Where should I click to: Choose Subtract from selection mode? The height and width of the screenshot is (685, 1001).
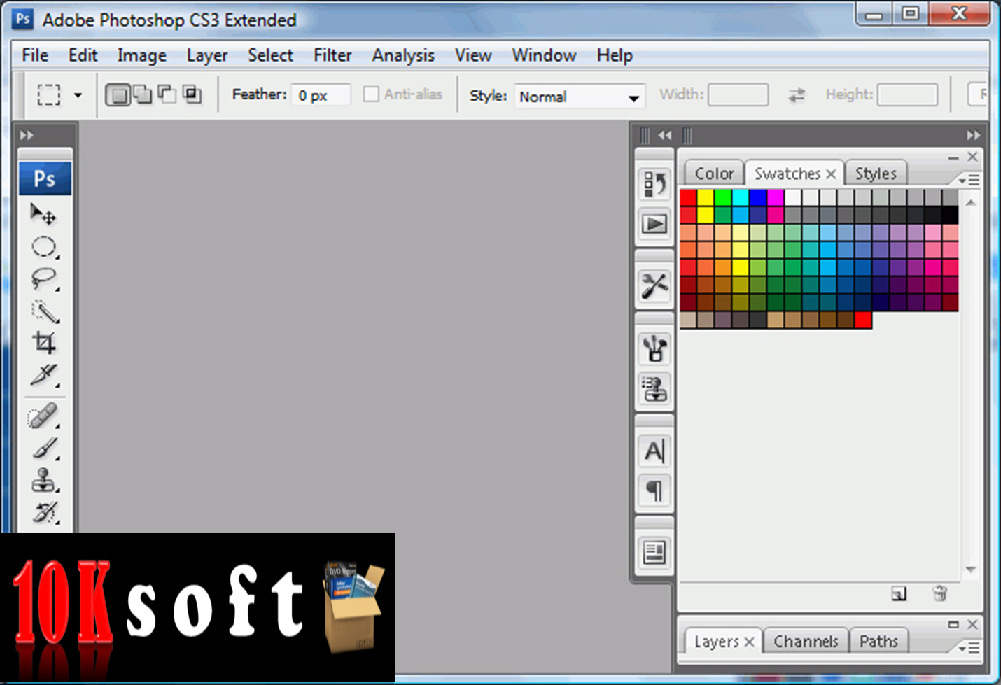[167, 94]
